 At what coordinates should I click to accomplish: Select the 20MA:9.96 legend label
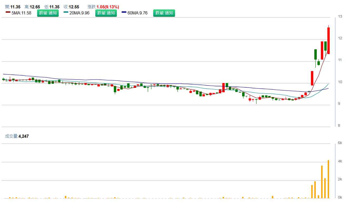coord(79,13)
